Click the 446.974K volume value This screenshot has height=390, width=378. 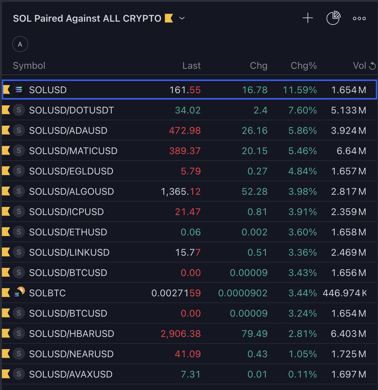click(x=344, y=293)
